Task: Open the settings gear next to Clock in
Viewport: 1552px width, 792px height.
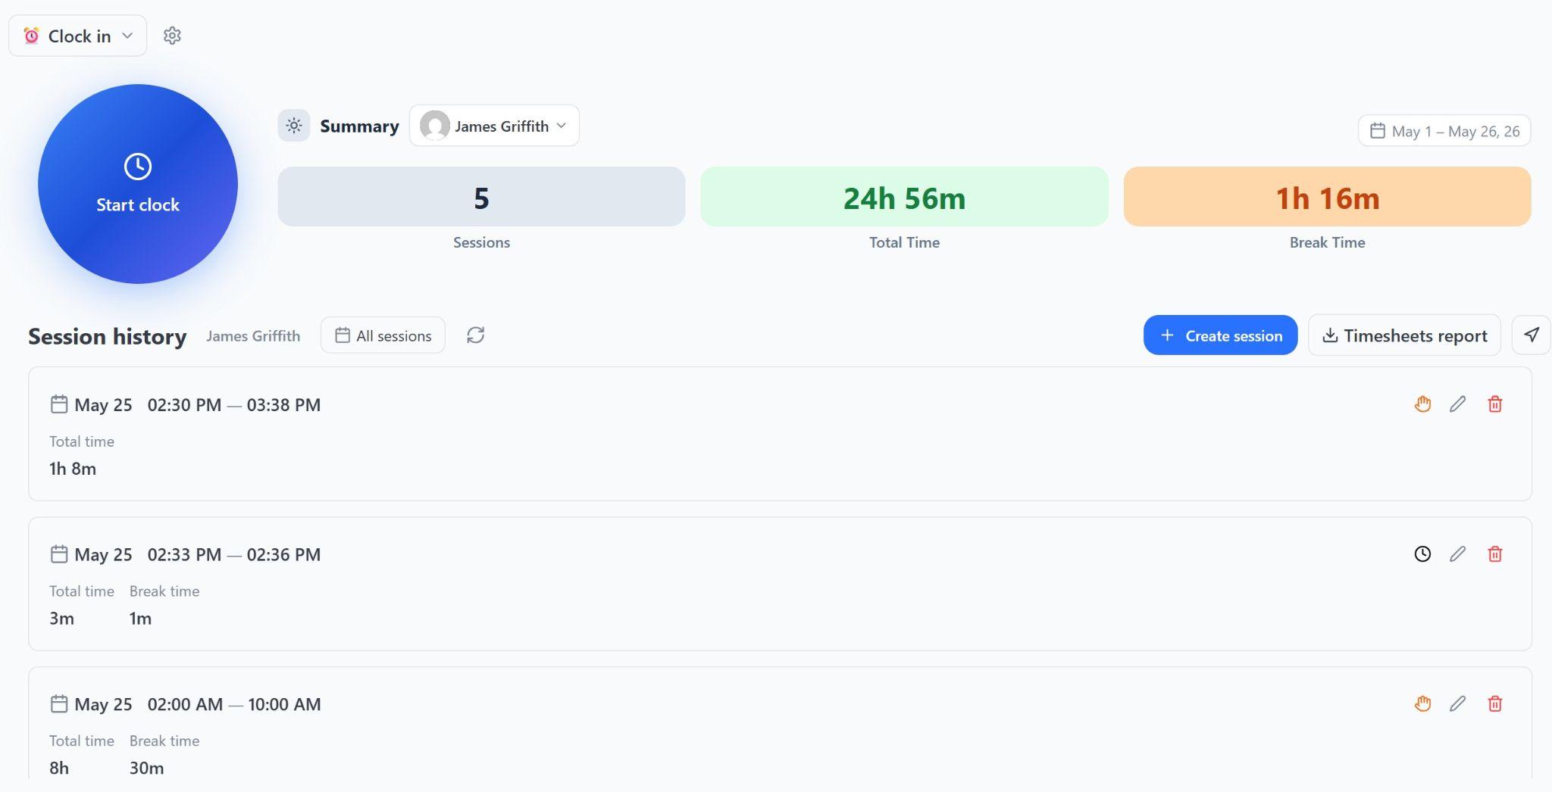Action: point(172,36)
